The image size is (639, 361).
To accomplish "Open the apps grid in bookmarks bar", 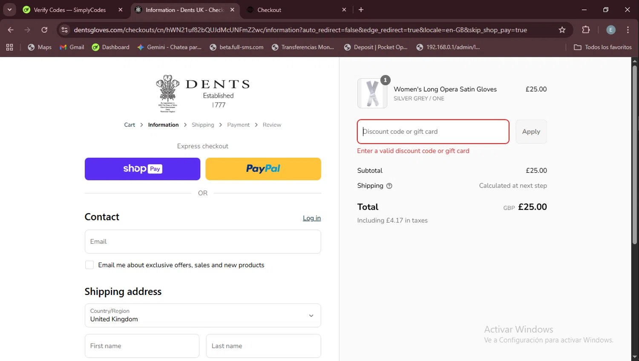I will click(9, 47).
